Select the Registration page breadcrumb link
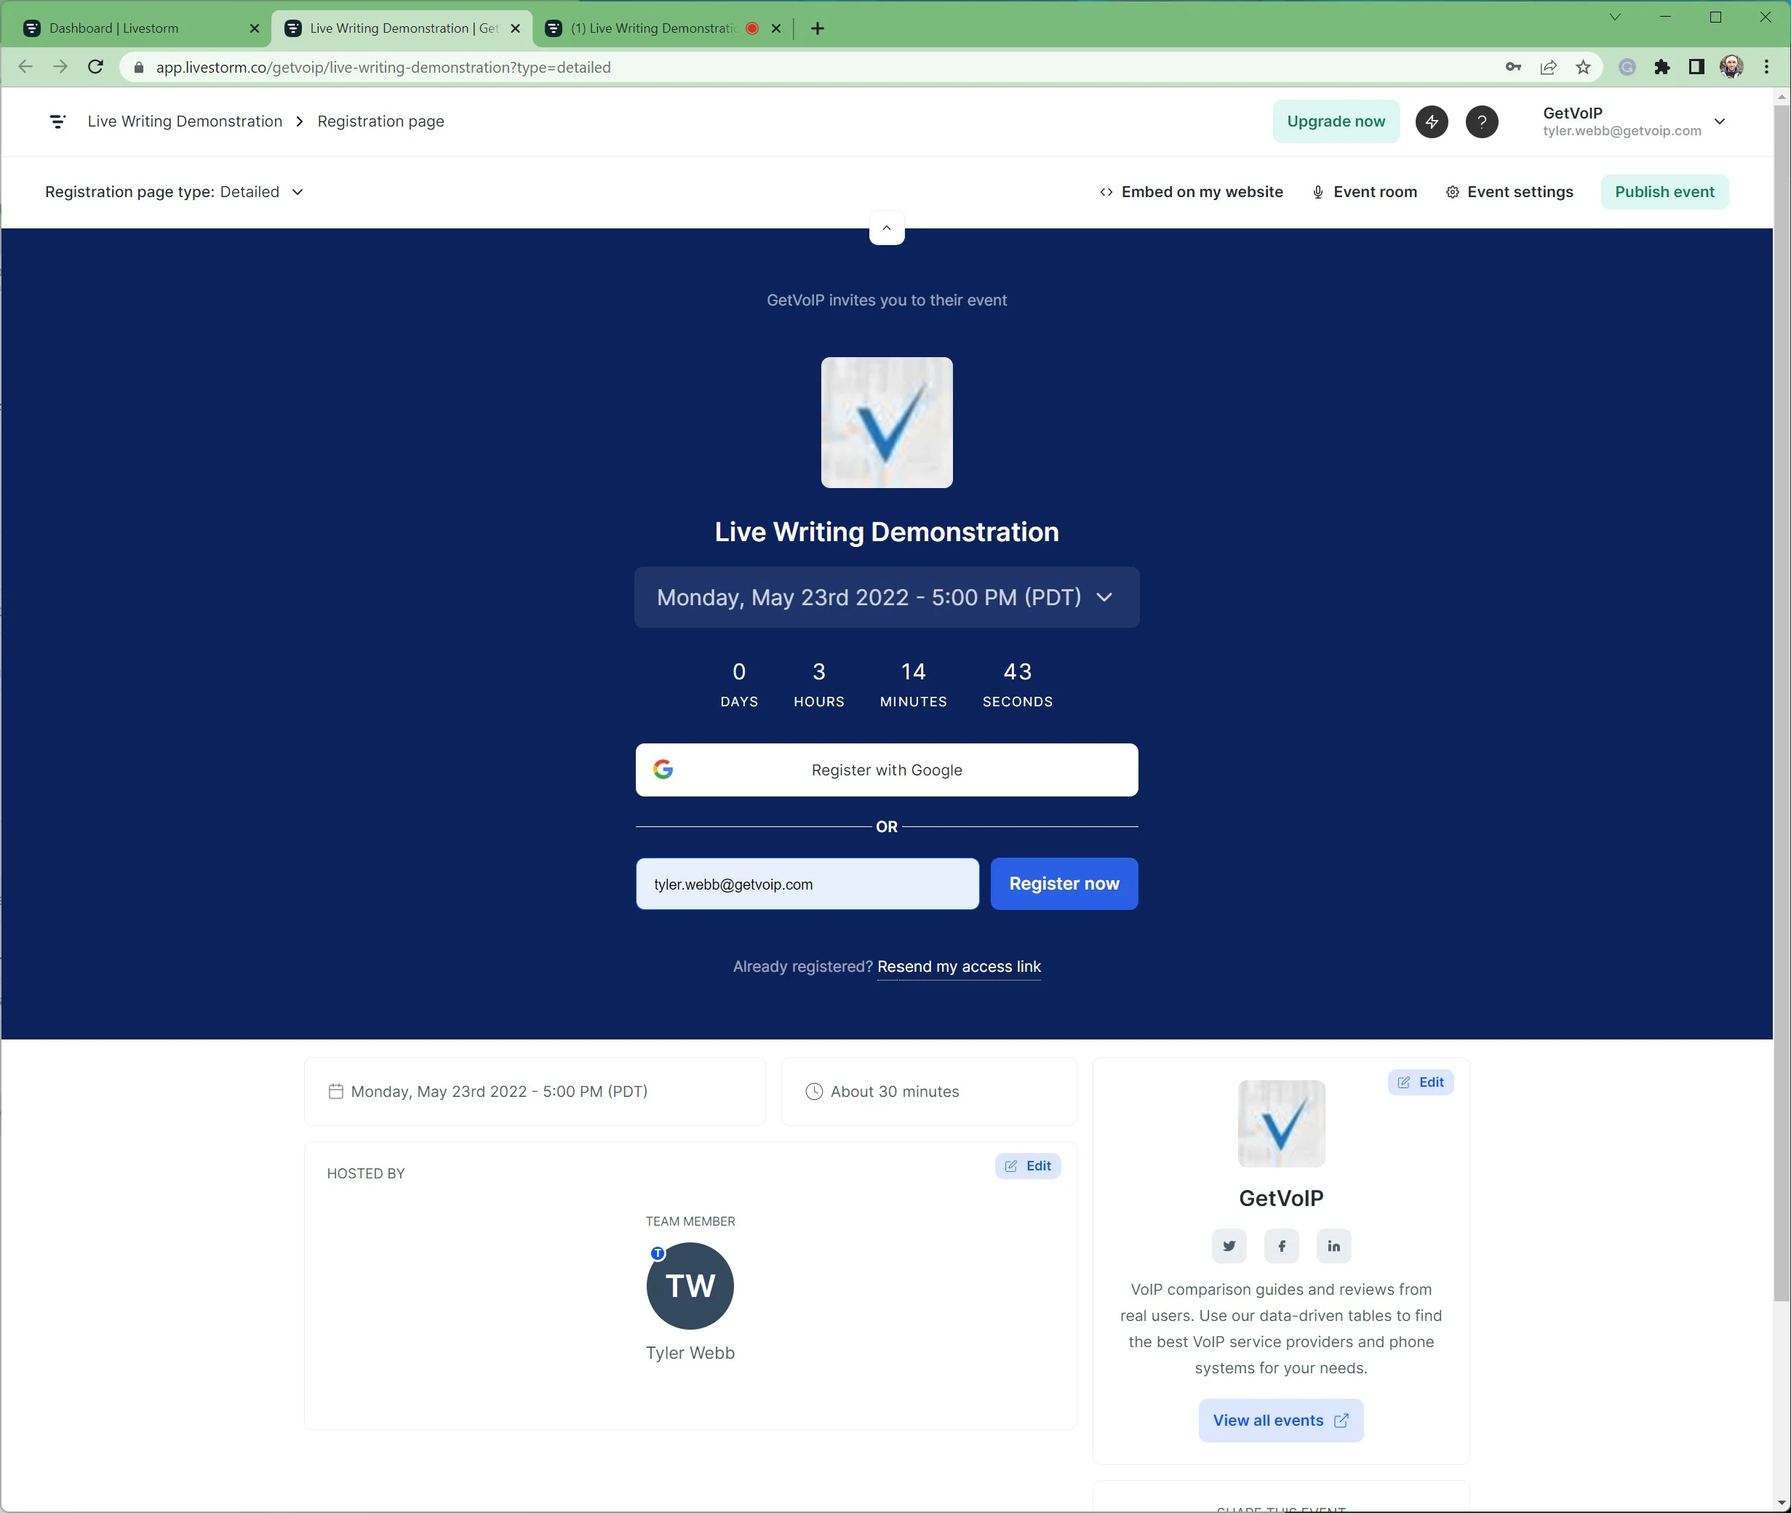 [380, 120]
